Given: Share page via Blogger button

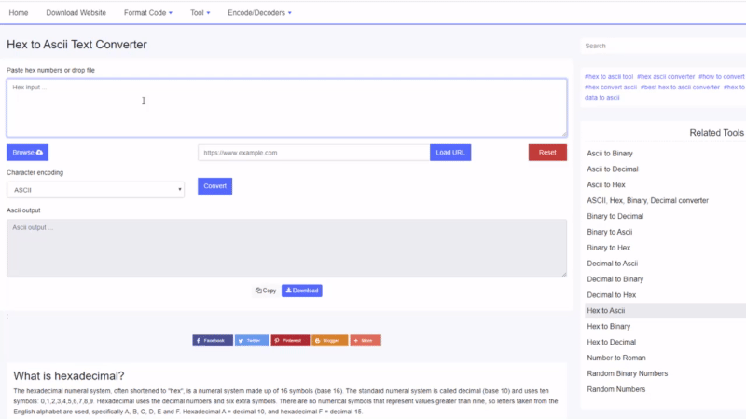Looking at the screenshot, I should pos(329,341).
